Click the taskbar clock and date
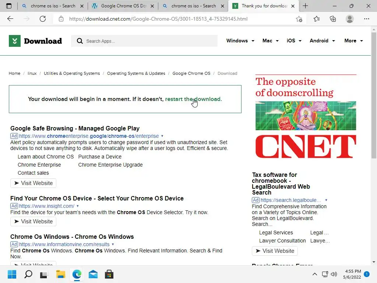 click(352, 274)
